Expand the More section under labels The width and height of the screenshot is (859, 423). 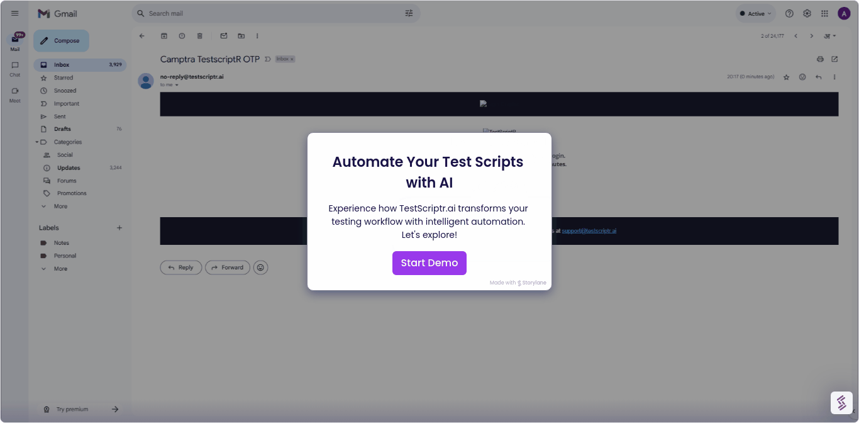click(x=60, y=268)
